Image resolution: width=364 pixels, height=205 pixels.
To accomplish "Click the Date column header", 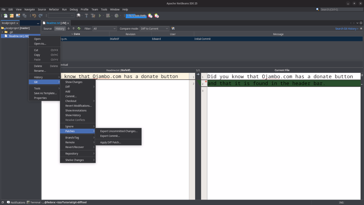I will click(76, 34).
